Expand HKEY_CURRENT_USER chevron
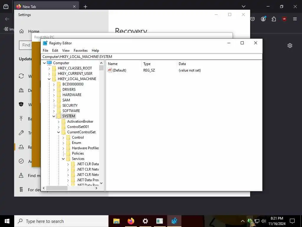Image resolution: width=302 pixels, height=227 pixels. 49,74
